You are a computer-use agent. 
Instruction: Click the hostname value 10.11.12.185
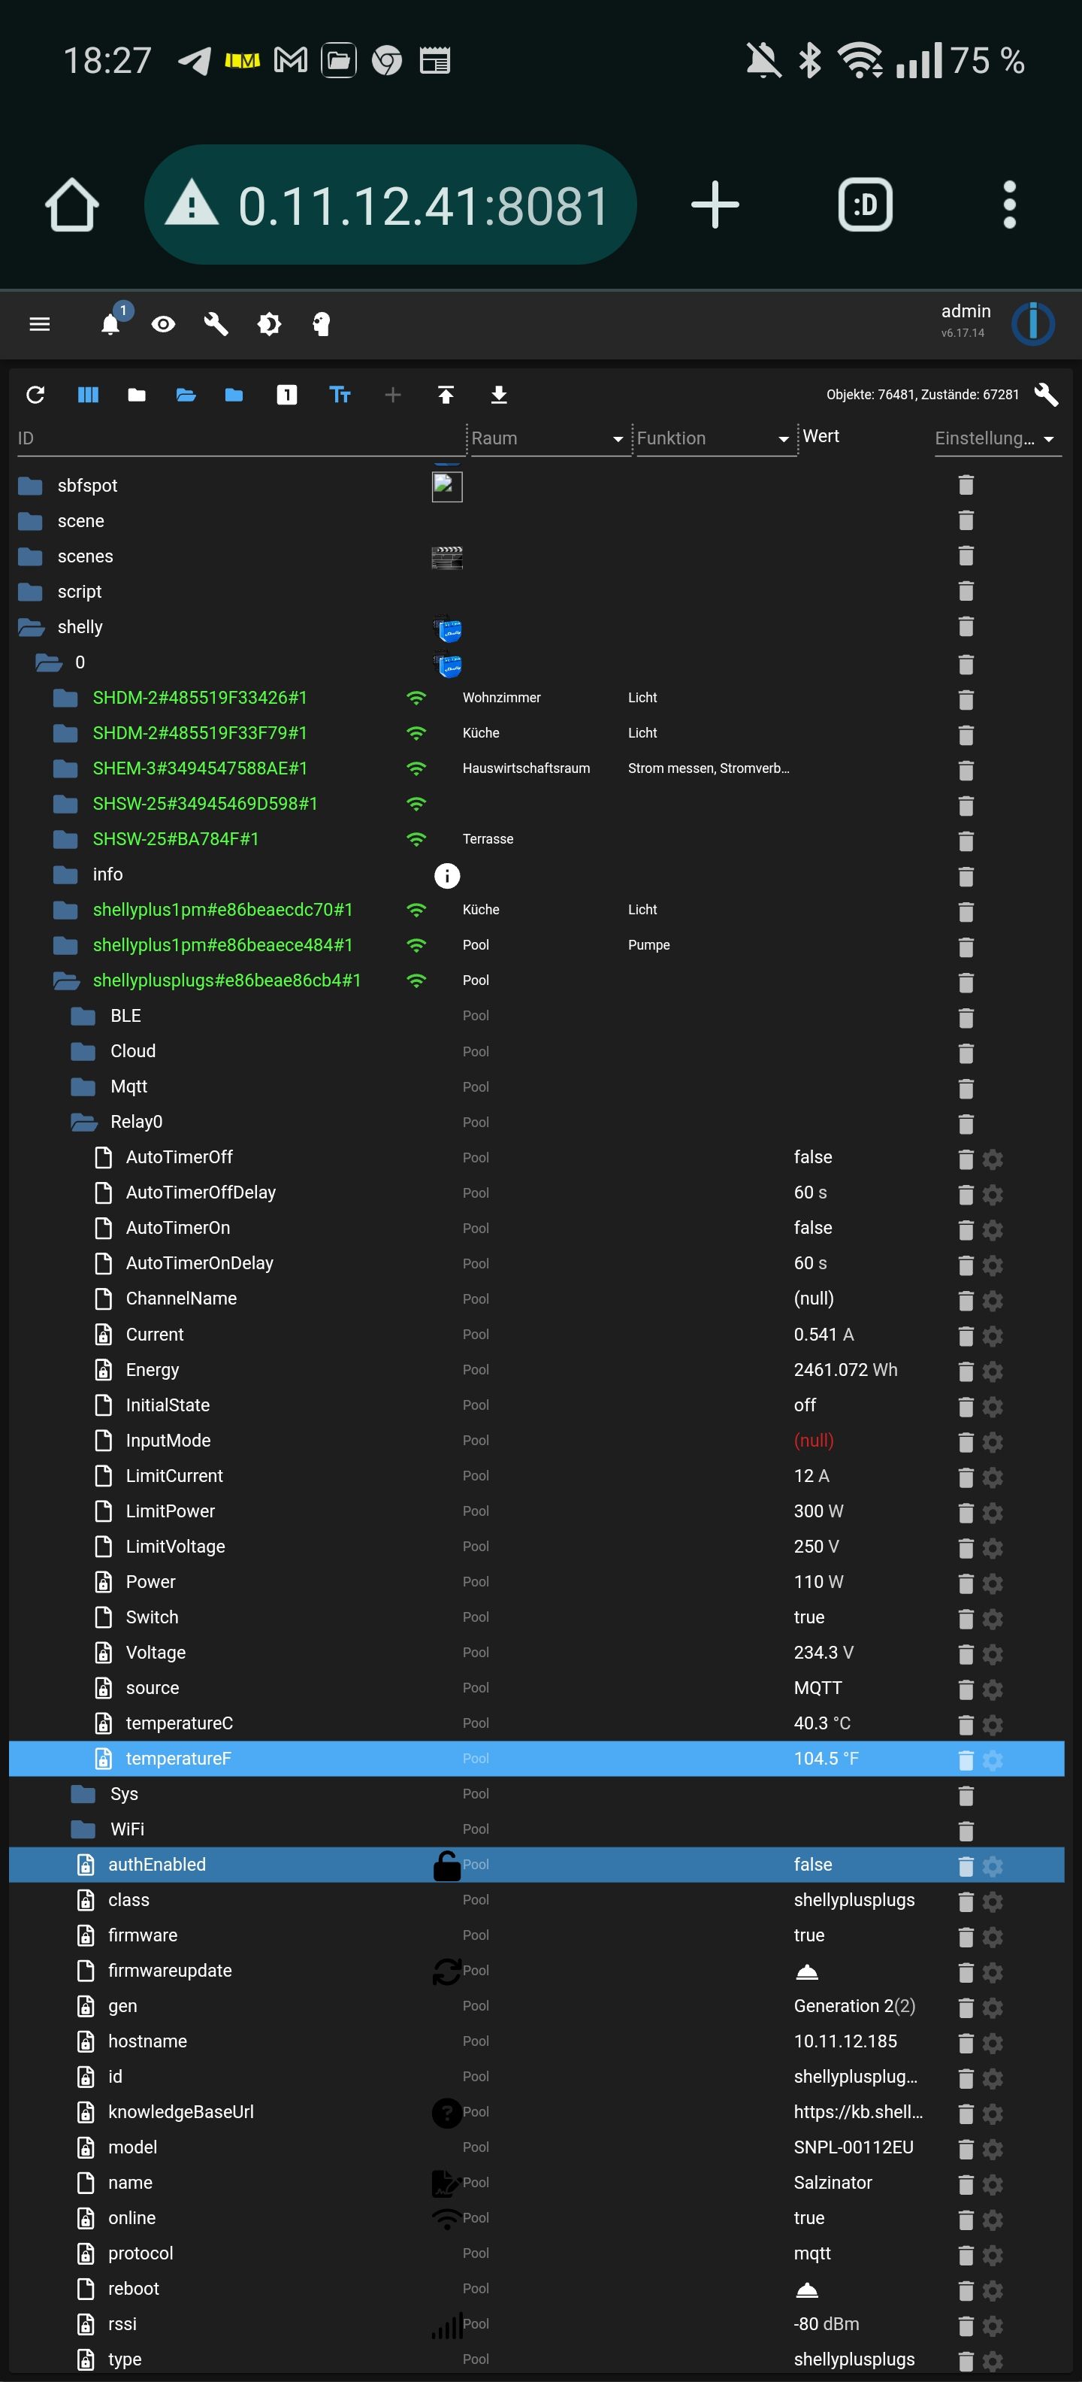pyautogui.click(x=845, y=2041)
